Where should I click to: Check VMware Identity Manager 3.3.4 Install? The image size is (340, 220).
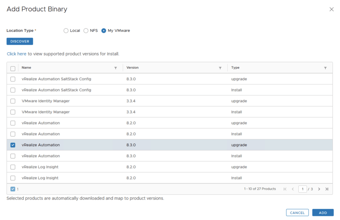13,112
